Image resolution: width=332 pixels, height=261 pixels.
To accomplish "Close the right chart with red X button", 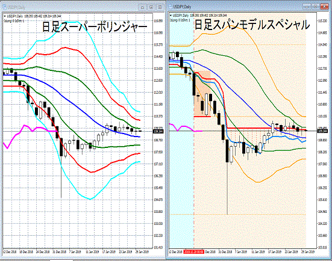I will pos(324,7).
